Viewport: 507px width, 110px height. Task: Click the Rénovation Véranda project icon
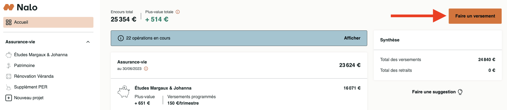click(x=9, y=76)
